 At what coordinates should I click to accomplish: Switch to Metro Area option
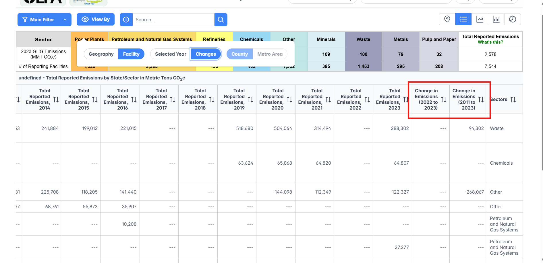[270, 54]
